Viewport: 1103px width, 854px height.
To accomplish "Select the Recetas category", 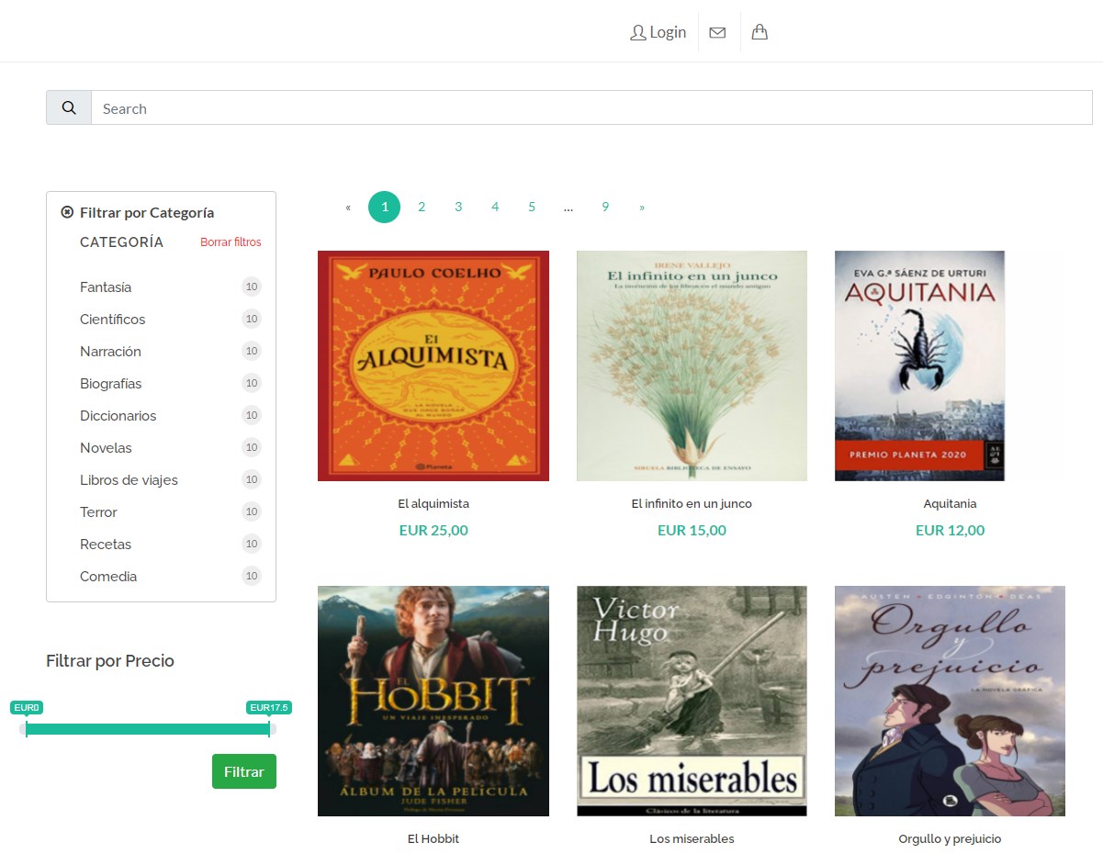I will click(x=106, y=545).
